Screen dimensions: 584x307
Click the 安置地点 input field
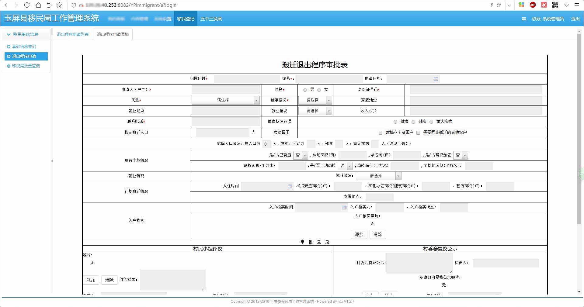380,197
